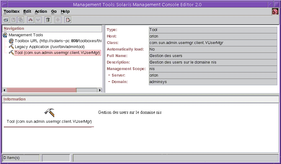Click the Save As toolbar icon
This screenshot has width=281, height=164.
[21, 20]
